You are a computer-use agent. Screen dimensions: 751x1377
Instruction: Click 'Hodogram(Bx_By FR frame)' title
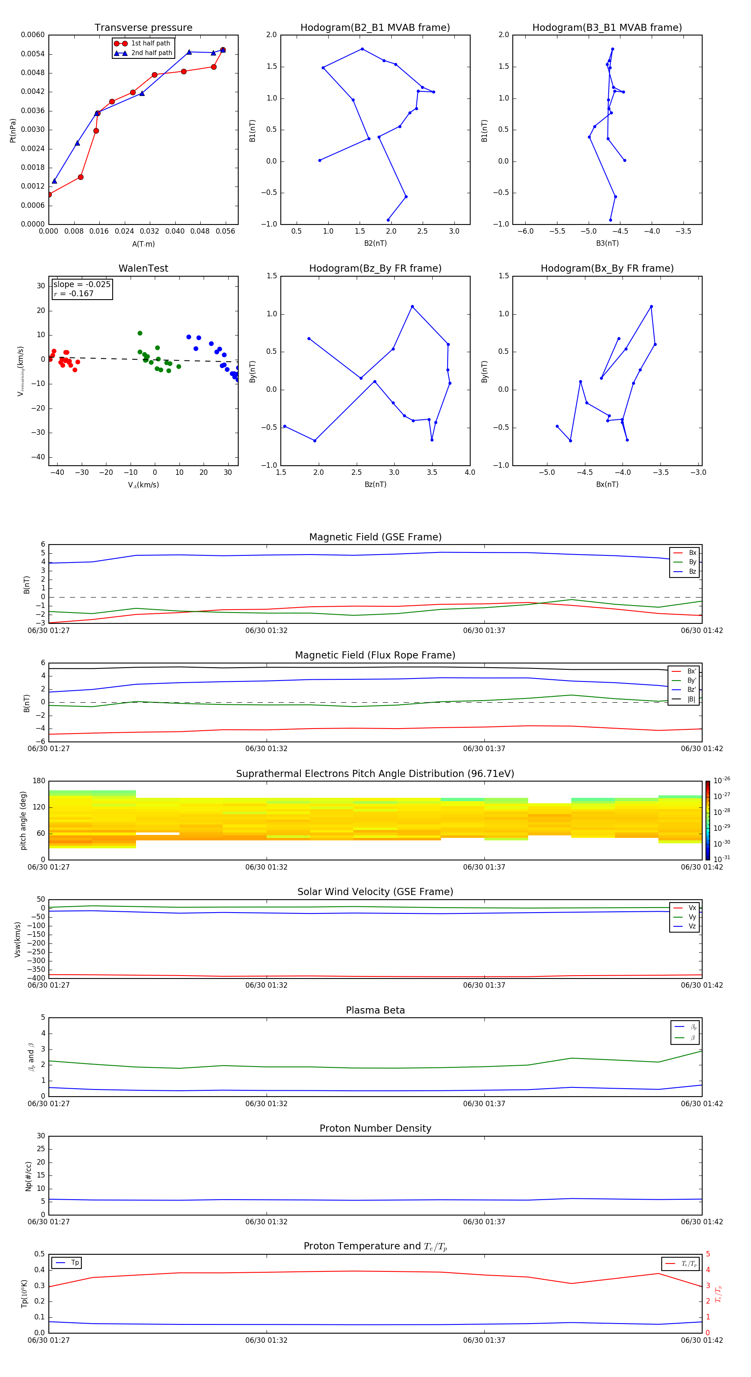607,268
